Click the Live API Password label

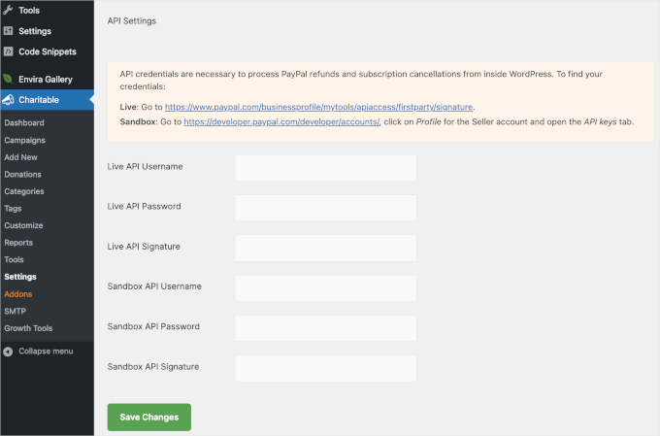144,206
